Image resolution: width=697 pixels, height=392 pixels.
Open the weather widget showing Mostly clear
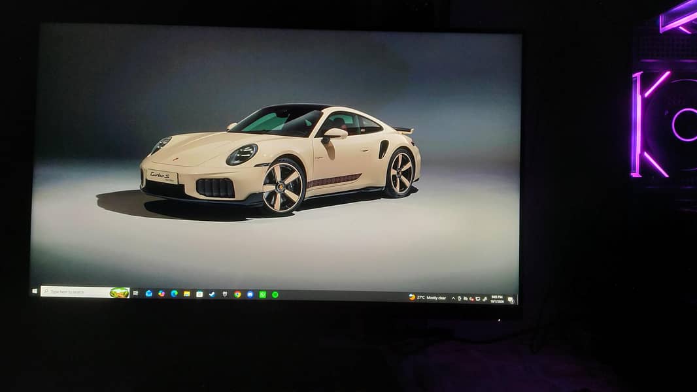click(x=427, y=298)
